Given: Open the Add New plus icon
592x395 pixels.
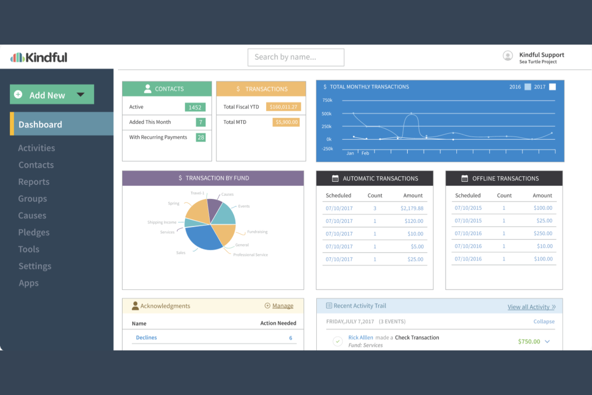Looking at the screenshot, I should point(18,94).
